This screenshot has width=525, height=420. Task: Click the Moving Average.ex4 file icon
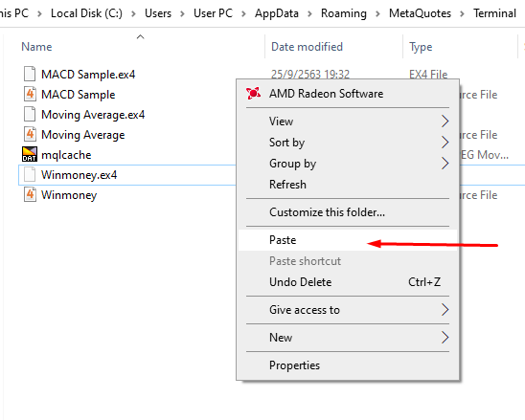click(x=30, y=115)
